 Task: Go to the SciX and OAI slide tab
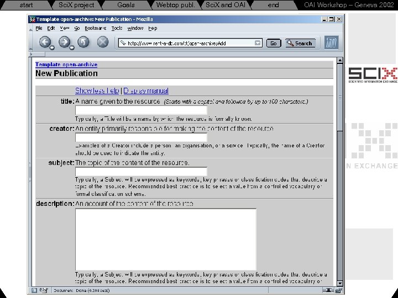[226, 5]
